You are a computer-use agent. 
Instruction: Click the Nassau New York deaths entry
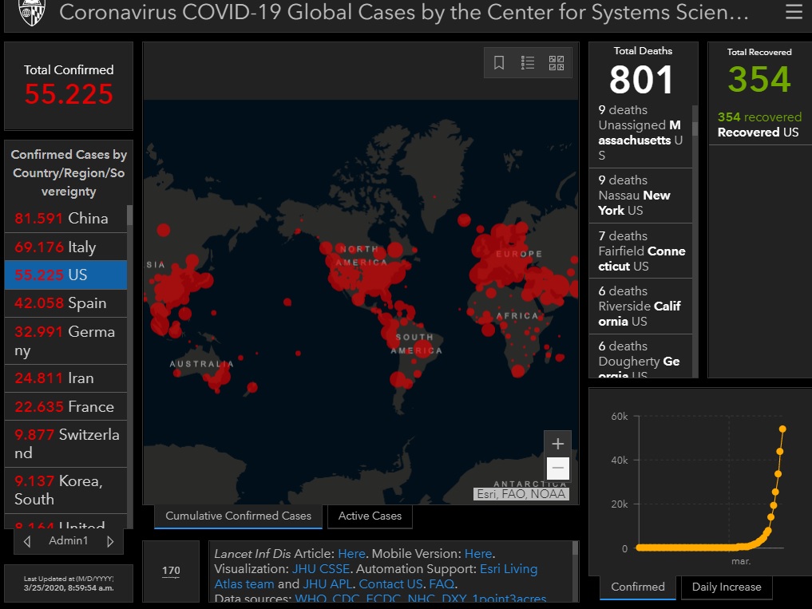[x=640, y=195]
